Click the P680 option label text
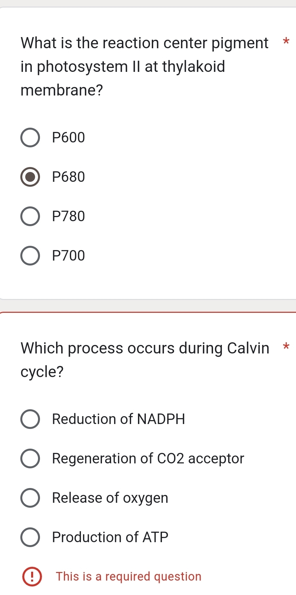 pos(68,177)
